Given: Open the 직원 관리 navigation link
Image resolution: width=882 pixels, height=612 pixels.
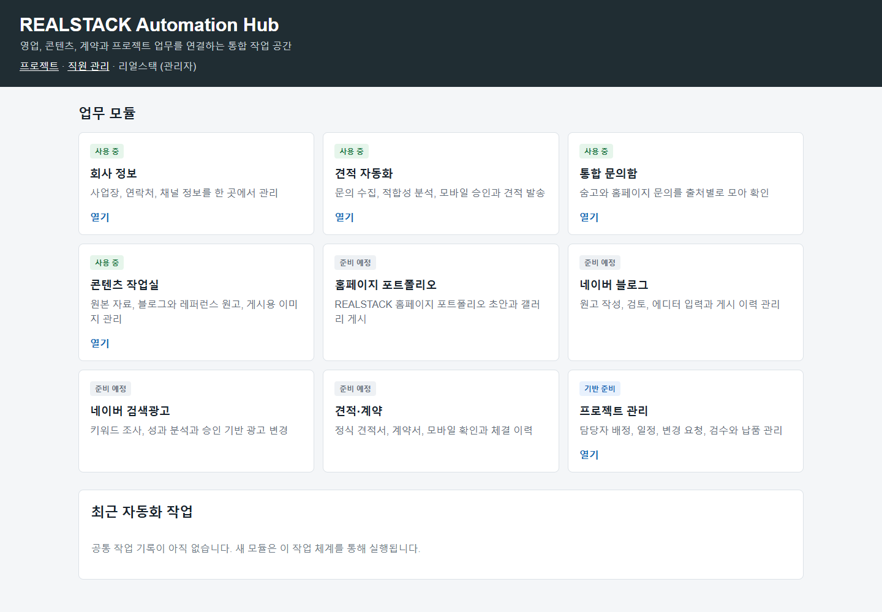Looking at the screenshot, I should click(x=88, y=66).
